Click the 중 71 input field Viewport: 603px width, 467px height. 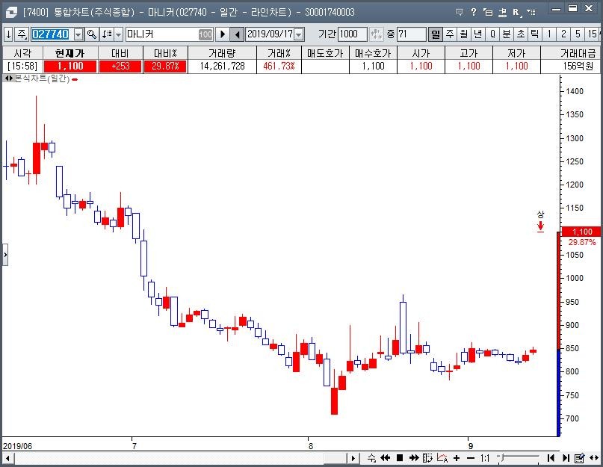coord(411,34)
